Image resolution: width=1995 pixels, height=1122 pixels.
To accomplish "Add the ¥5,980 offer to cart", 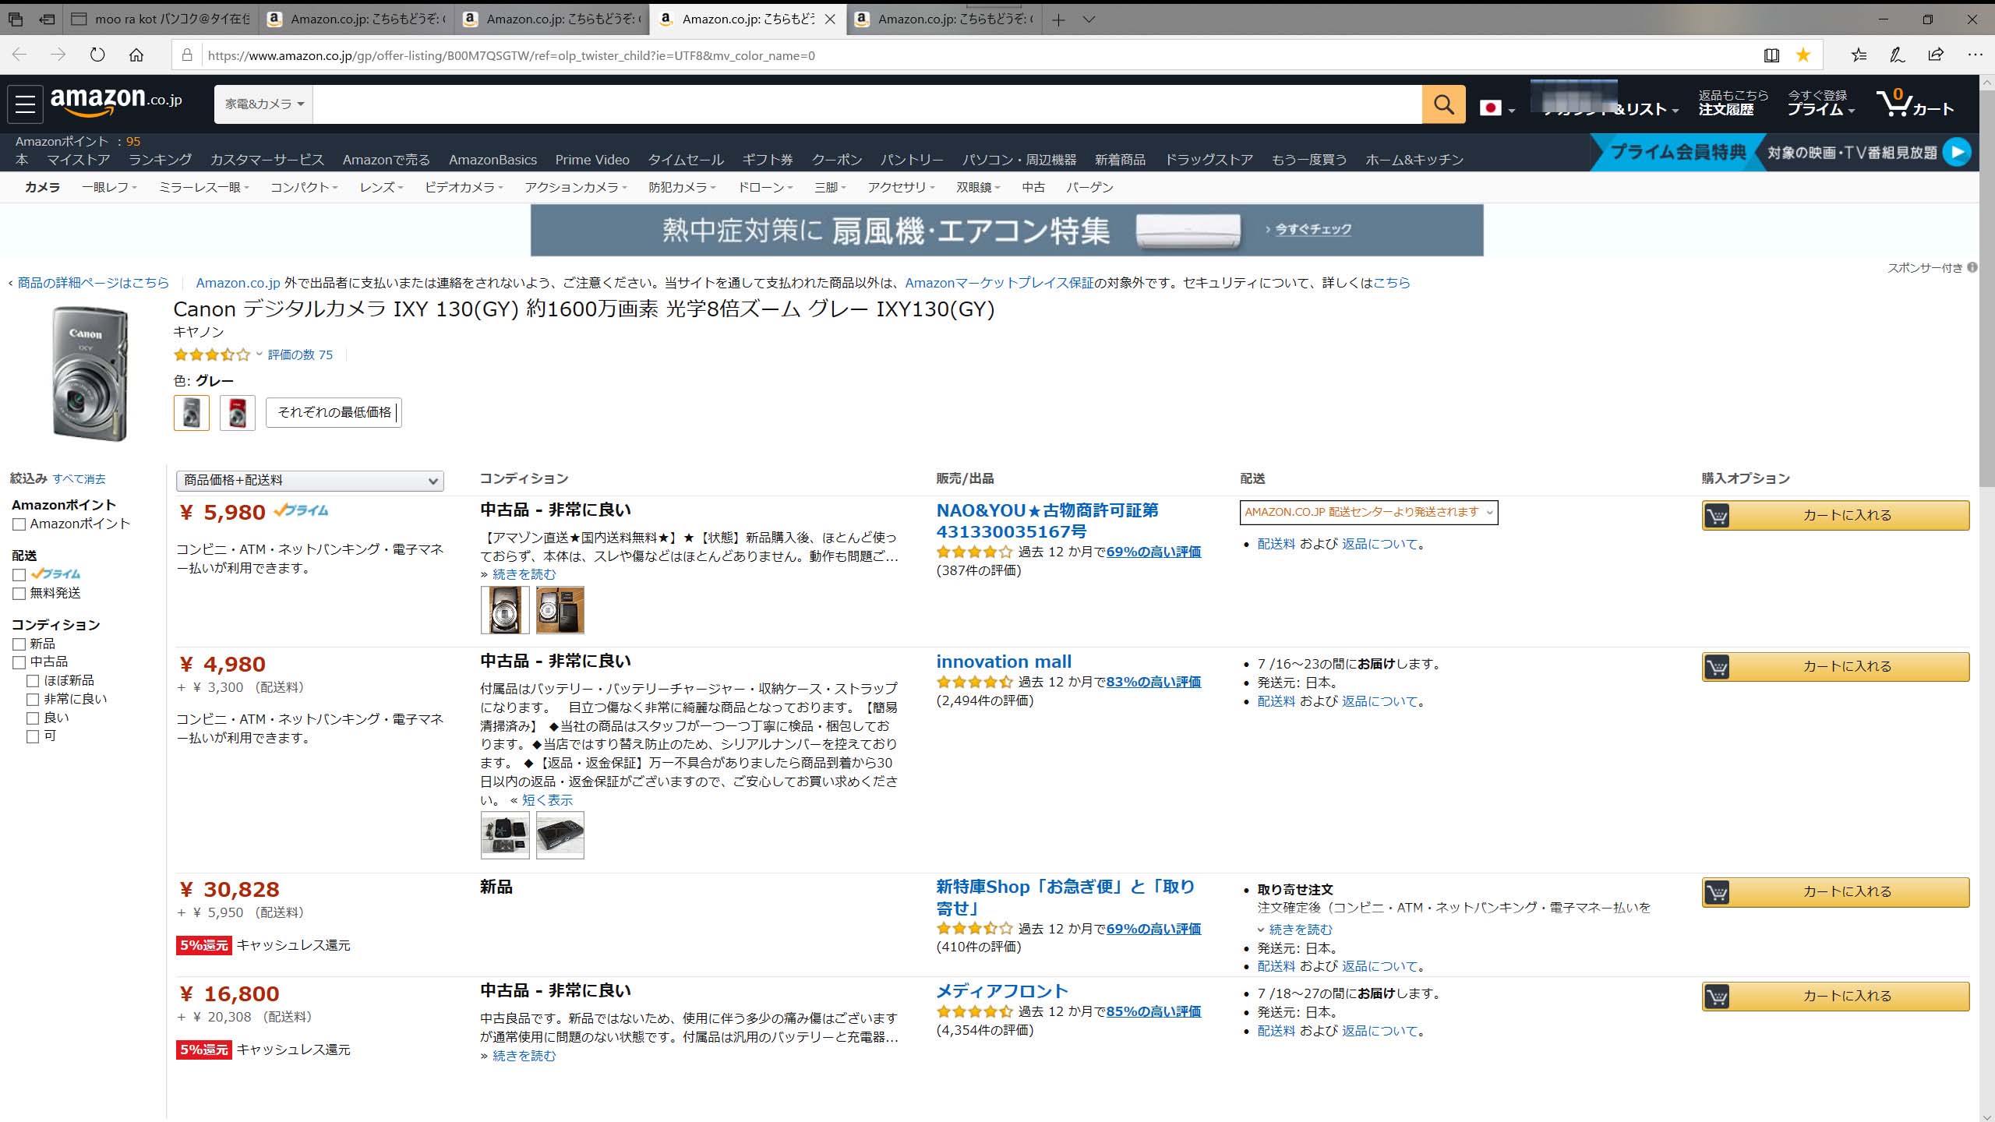I will (x=1835, y=515).
